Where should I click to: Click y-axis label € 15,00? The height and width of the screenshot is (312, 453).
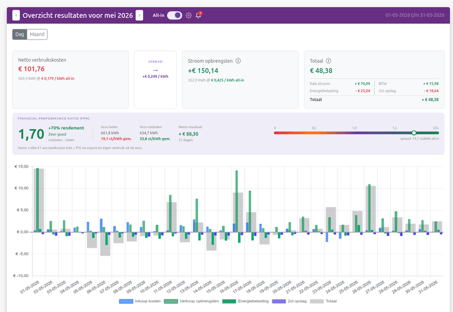(22, 166)
